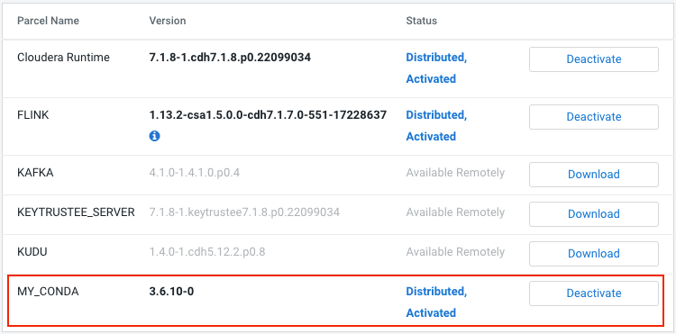This screenshot has width=676, height=334.
Task: Click FLINK's Distributed, Activated status
Action: pos(436,126)
